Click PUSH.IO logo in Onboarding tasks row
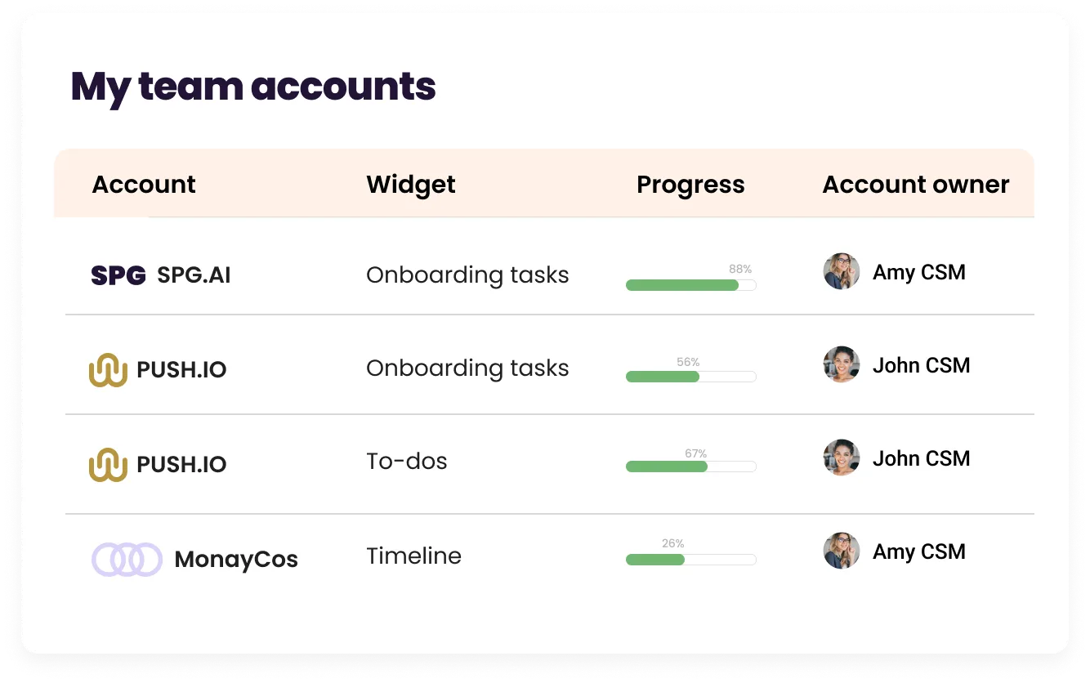This screenshot has width=1090, height=683. [x=108, y=369]
